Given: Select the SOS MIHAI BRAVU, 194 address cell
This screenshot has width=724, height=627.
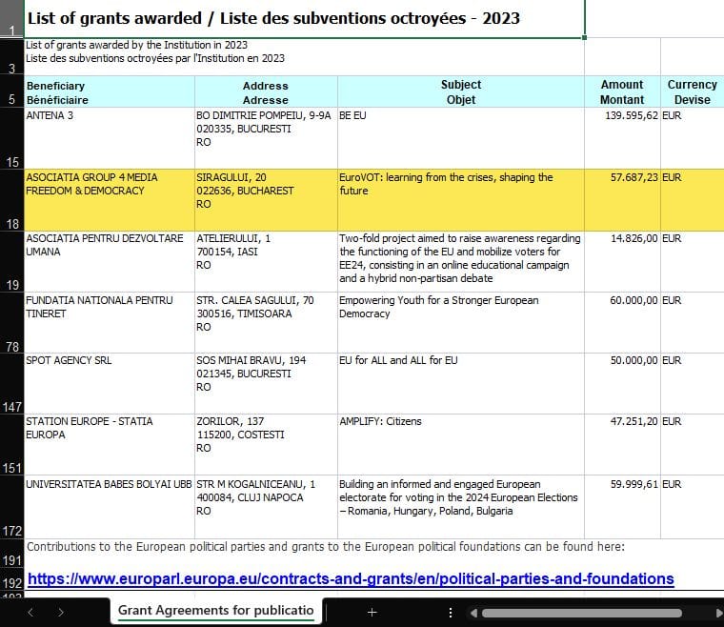Looking at the screenshot, I should click(266, 384).
